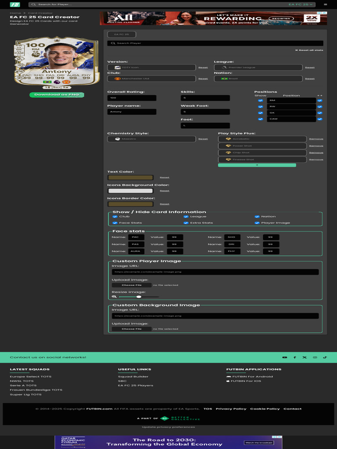Open EA FC 25 Players footer link
Image resolution: width=337 pixels, height=449 pixels.
click(x=136, y=386)
